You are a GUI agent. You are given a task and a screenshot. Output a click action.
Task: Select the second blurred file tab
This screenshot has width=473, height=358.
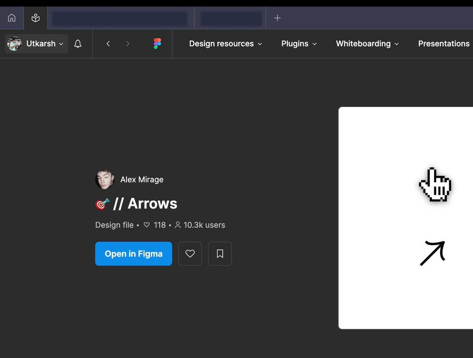tap(231, 18)
